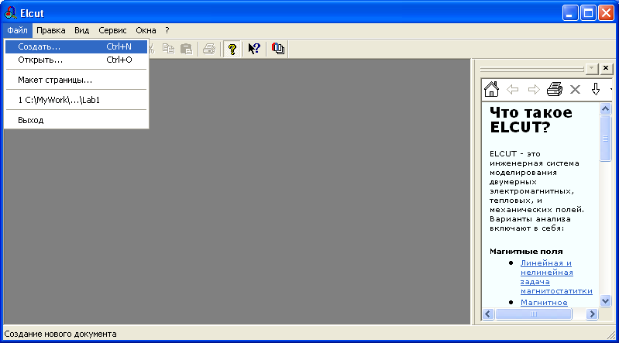Click help horizontal scrollbar right arrow
Viewport: 619px width, 343px height.
(x=592, y=314)
